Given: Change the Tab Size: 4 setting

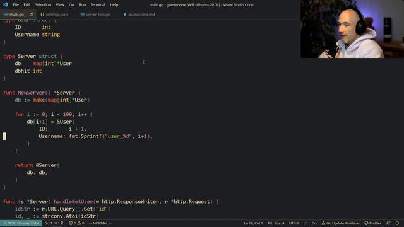Looking at the screenshot, I should pyautogui.click(x=276, y=223).
